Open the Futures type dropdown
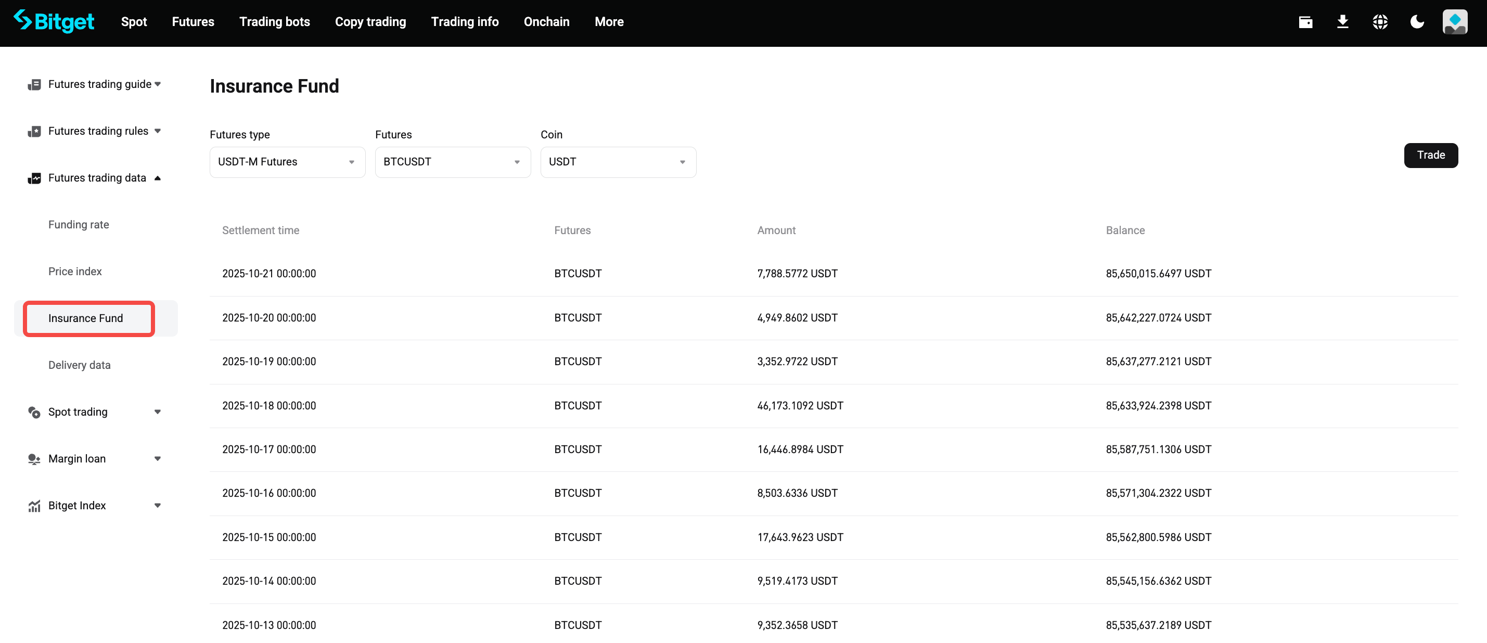 point(287,162)
